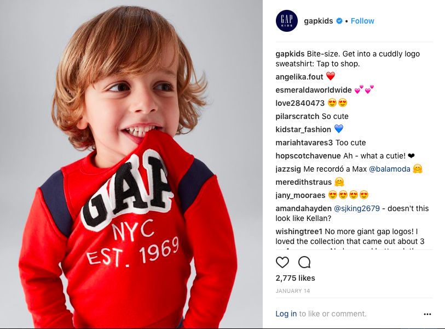Viewport: 445px width, 329px height.
Task: Open commenter angelika.fout's profile
Action: (299, 77)
